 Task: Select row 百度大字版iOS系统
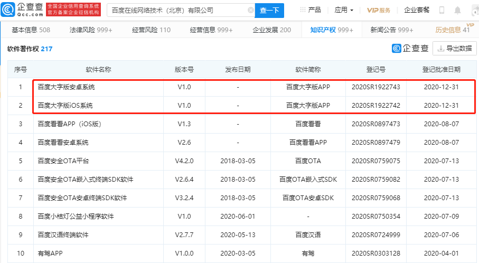(x=65, y=106)
